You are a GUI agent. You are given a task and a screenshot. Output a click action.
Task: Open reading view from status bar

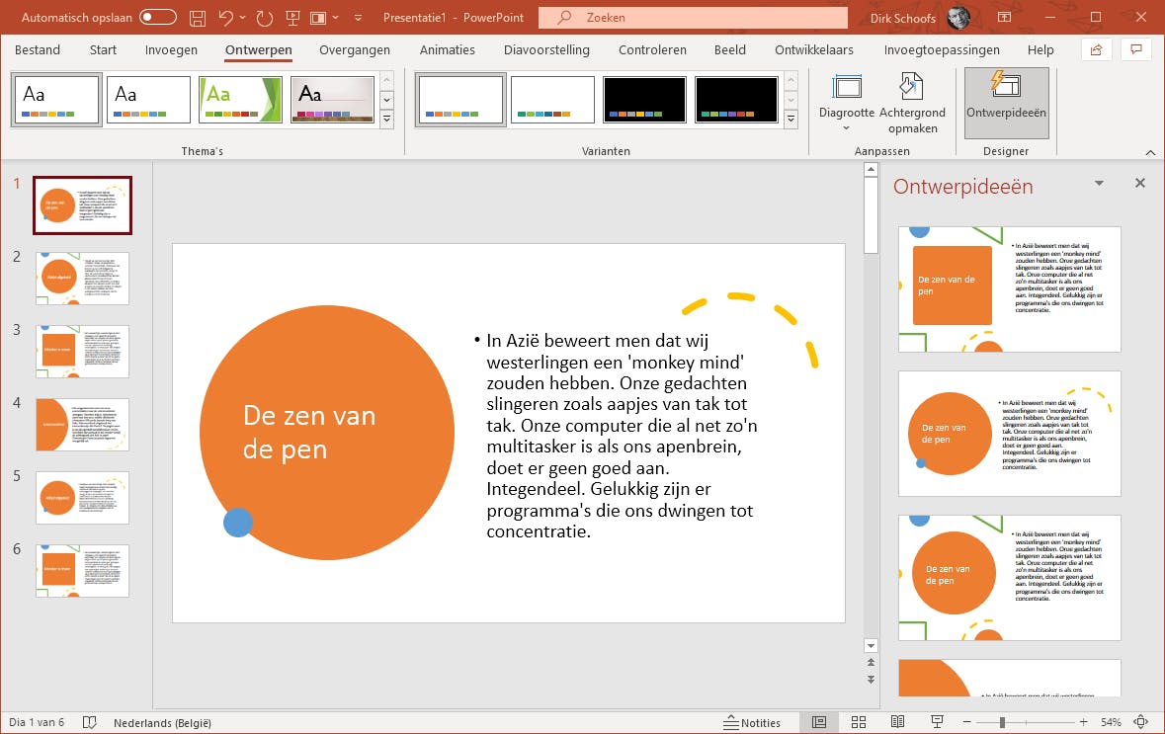[x=897, y=722]
